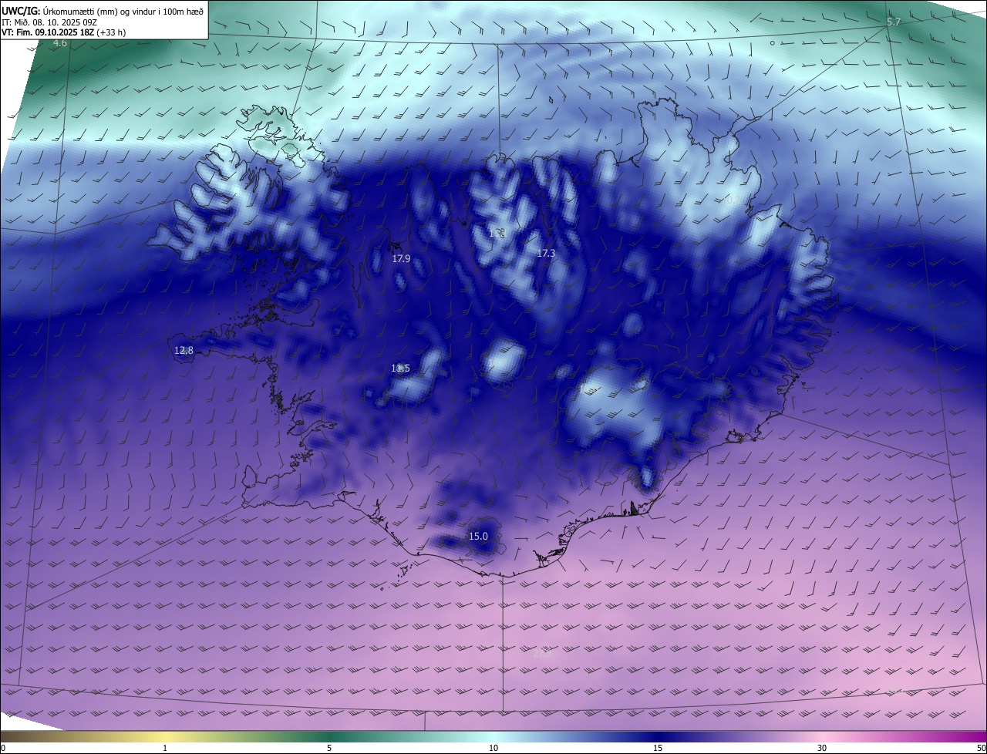This screenshot has width=987, height=754.
Task: Click the 10 tick on the color scale
Action: click(x=493, y=748)
